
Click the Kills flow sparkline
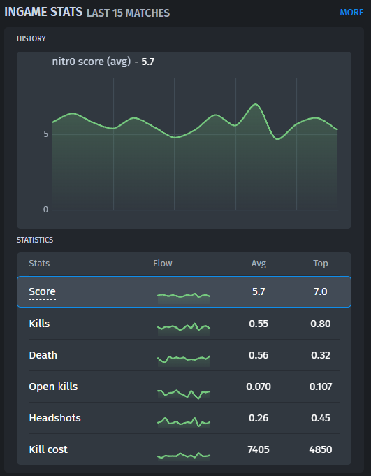coord(184,329)
